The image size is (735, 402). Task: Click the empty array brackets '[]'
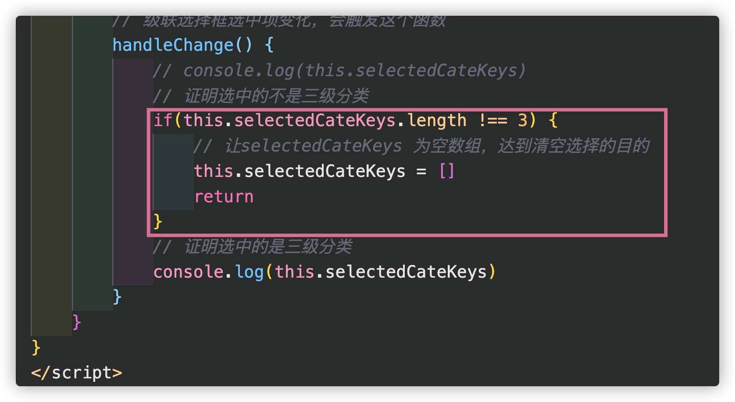(446, 171)
